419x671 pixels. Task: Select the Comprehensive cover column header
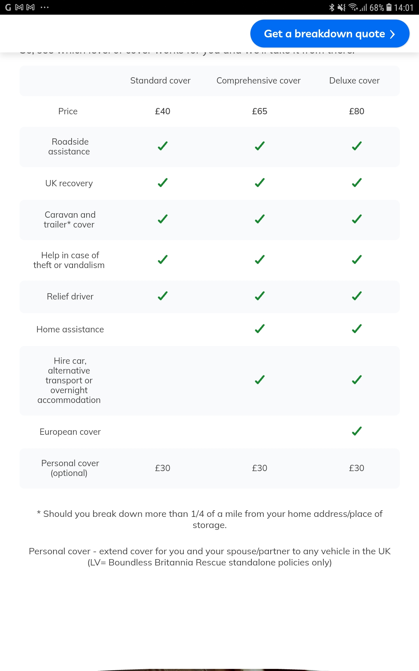coord(258,81)
